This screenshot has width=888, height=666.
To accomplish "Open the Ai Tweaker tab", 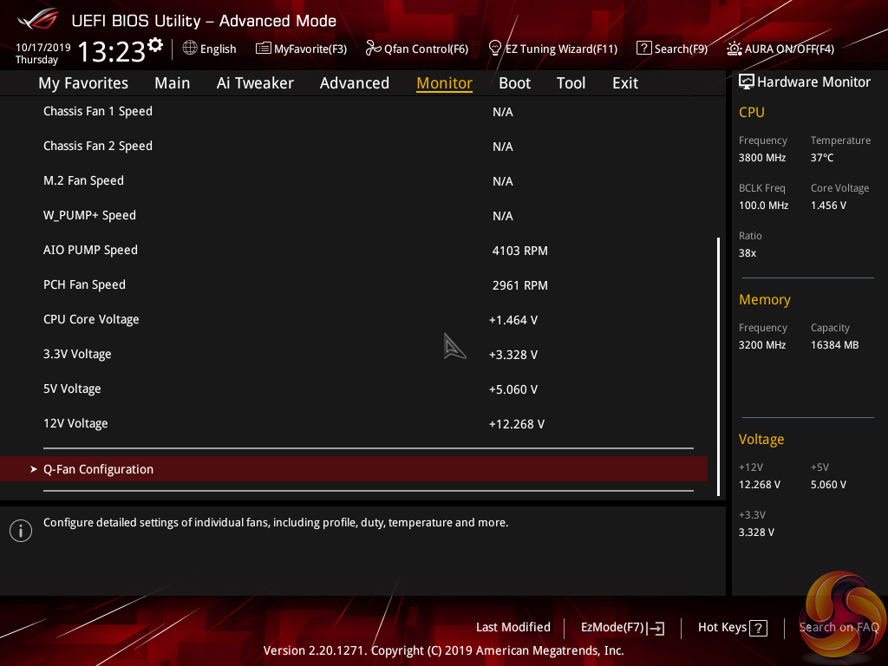I will tap(255, 83).
